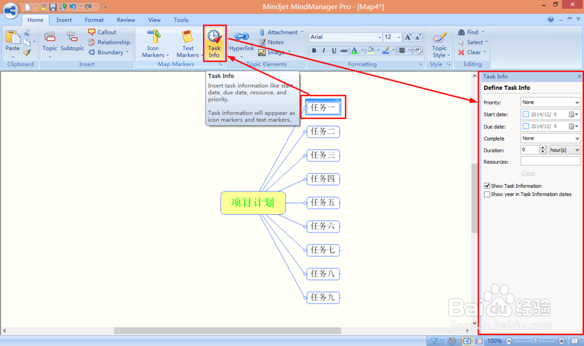The width and height of the screenshot is (584, 346).
Task: Save the map with the floppy icon
Action: pyautogui.click(x=53, y=7)
